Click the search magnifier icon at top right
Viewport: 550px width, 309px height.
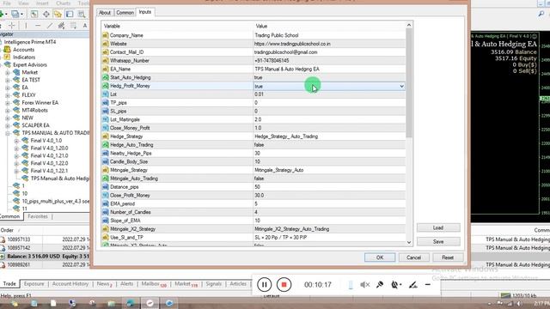pyautogui.click(x=541, y=14)
